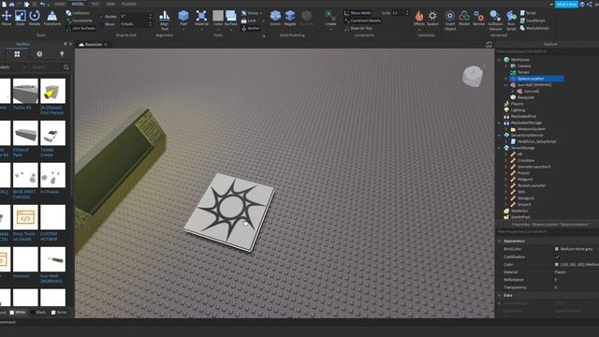This screenshot has width=599, height=337.
Task: Click the BrickColor swatch in Properties
Action: [x=557, y=249]
